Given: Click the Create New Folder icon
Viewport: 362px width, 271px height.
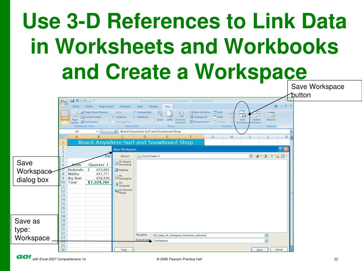Looking at the screenshot, I should tap(277, 156).
